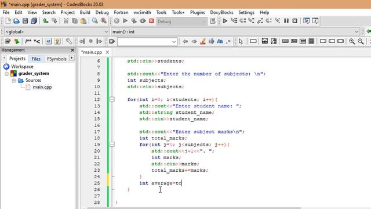Click the Rebuild icon
This screenshot has height=209, width=371.
pos(143,21)
